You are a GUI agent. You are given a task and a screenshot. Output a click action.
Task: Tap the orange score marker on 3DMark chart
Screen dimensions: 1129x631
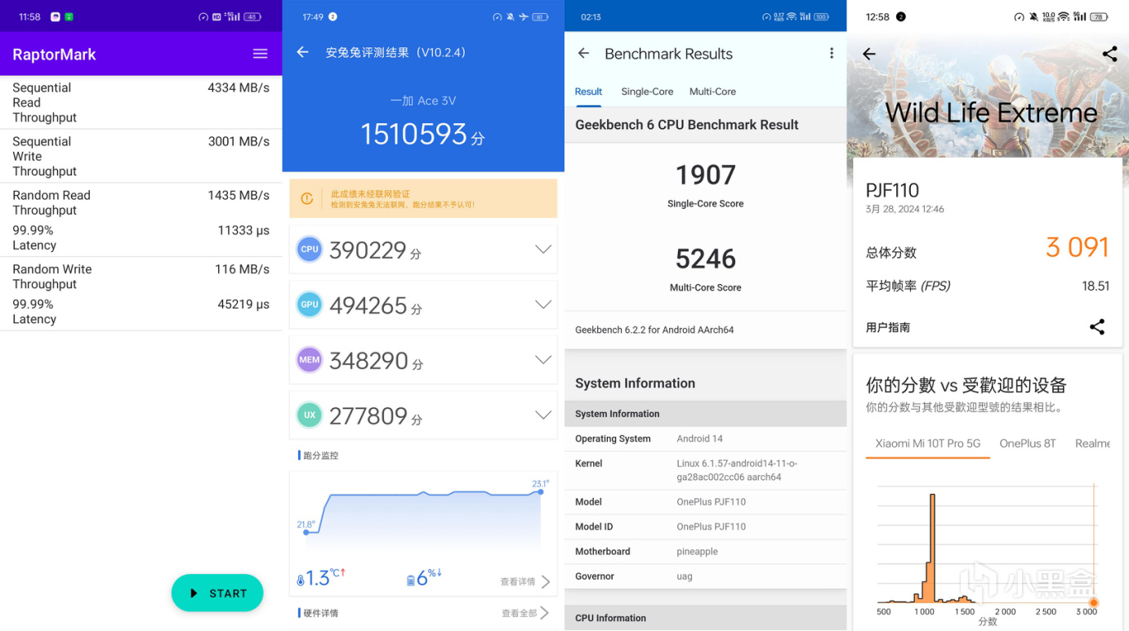tap(1094, 602)
